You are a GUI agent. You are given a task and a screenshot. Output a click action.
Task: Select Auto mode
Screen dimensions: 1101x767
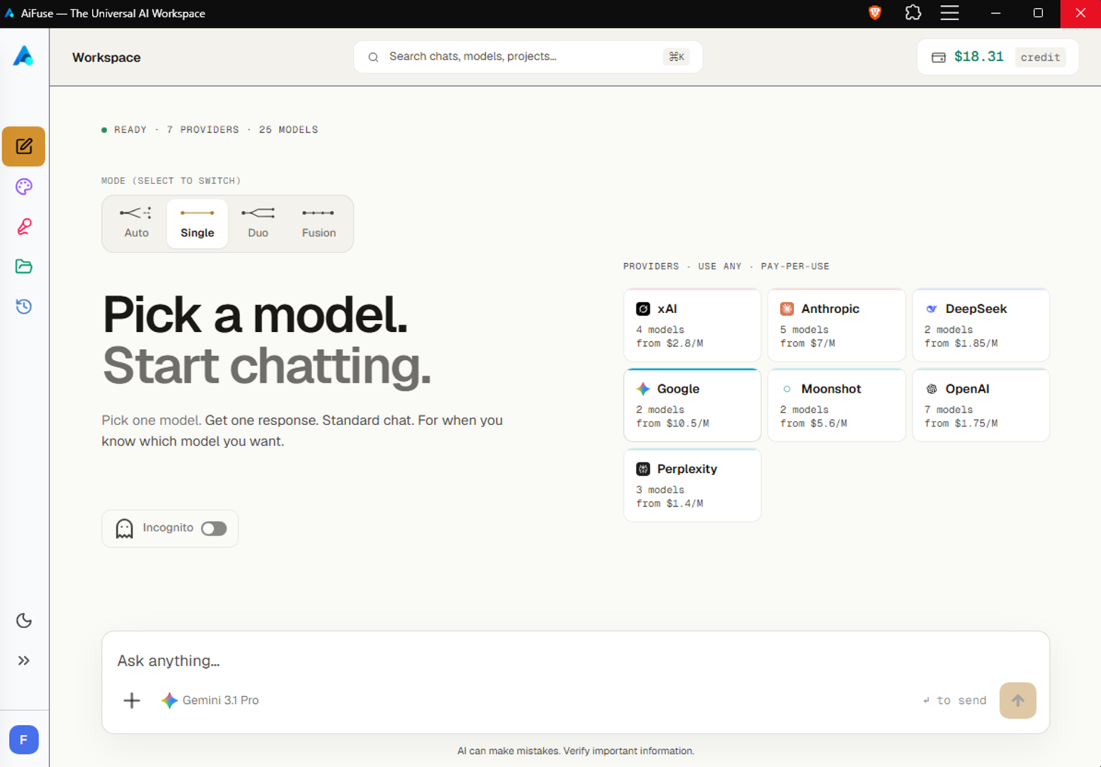136,224
